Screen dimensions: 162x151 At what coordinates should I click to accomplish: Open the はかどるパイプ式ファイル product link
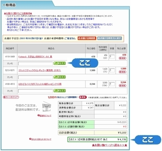(40, 84)
